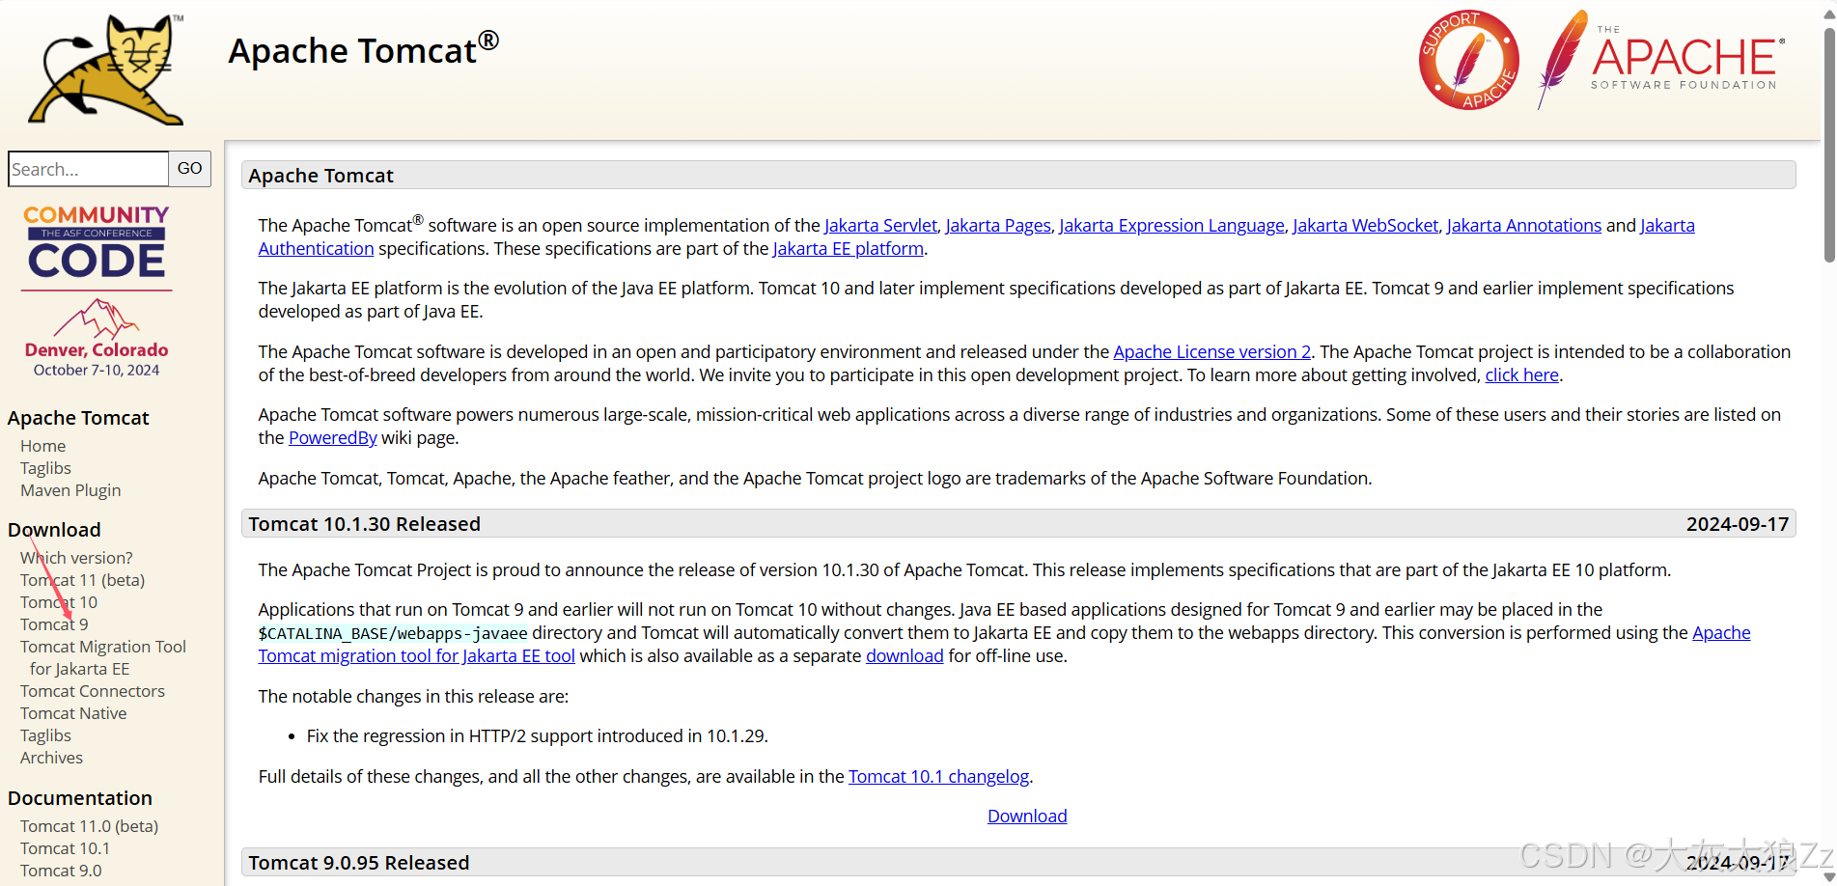Open Tomcat 10.1 documentation link

tap(65, 848)
